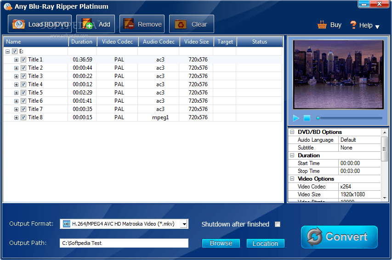Open the Output Format dropdown

pyautogui.click(x=184, y=224)
